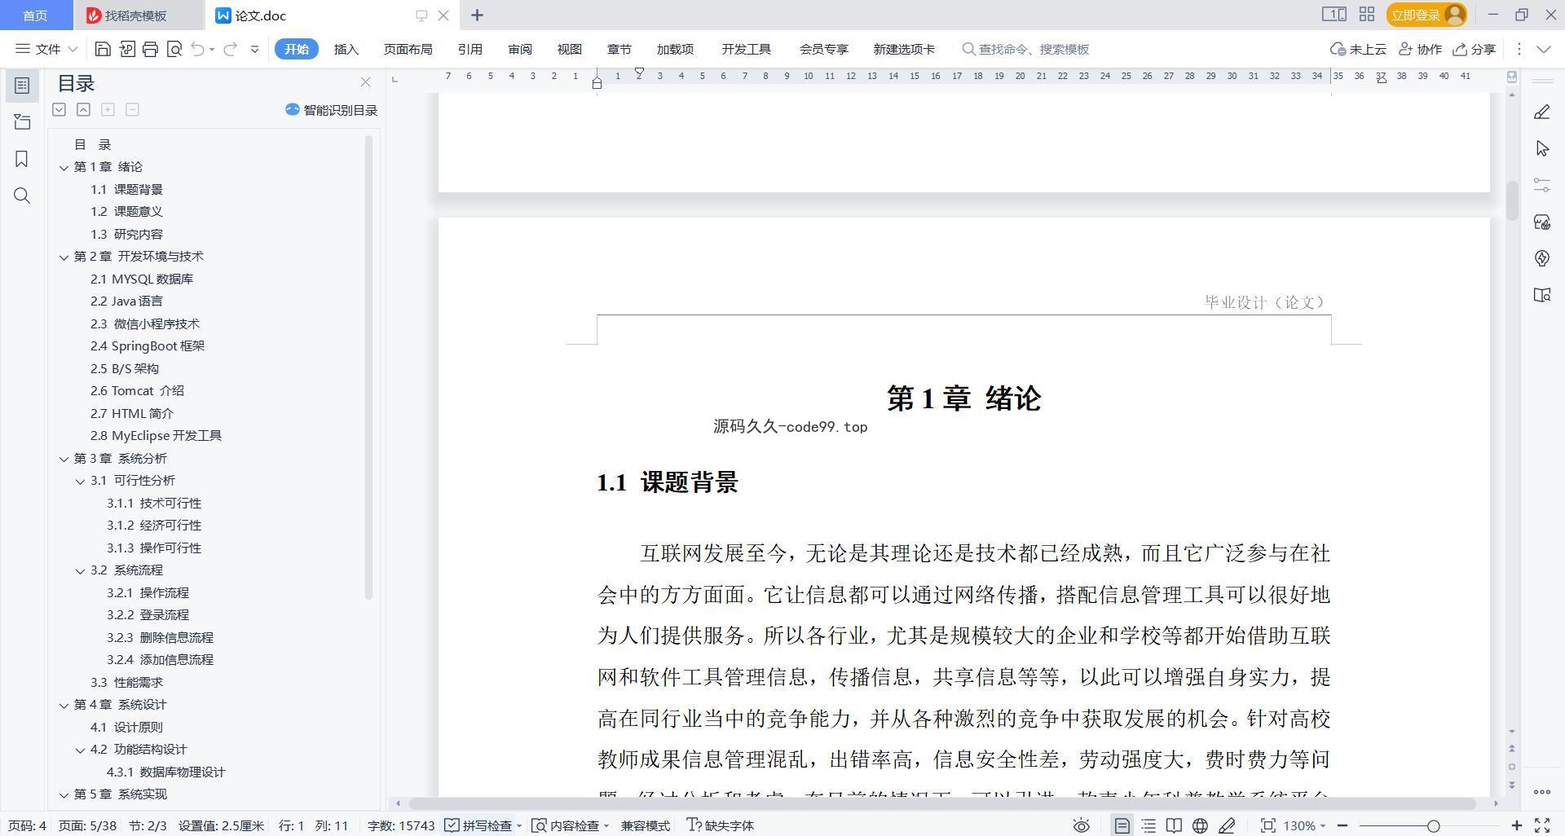Click the Undo arrow
1565x836 pixels.
click(x=197, y=49)
